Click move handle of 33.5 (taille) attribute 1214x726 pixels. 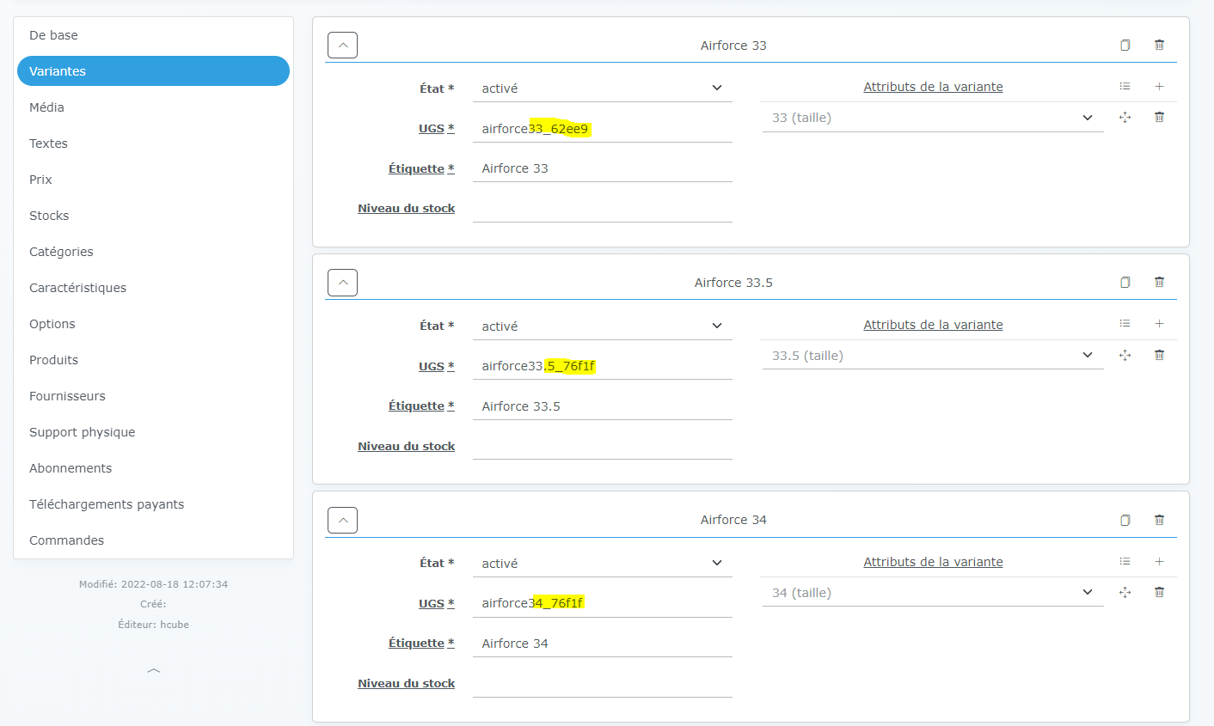1125,356
